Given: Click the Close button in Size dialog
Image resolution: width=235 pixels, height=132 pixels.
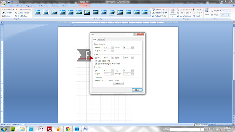Looking at the screenshot, I should [137, 90].
